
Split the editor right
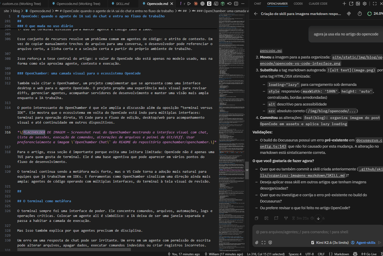coord(236,4)
